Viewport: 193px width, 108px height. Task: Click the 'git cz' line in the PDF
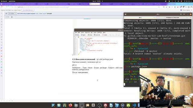[x=74, y=65]
